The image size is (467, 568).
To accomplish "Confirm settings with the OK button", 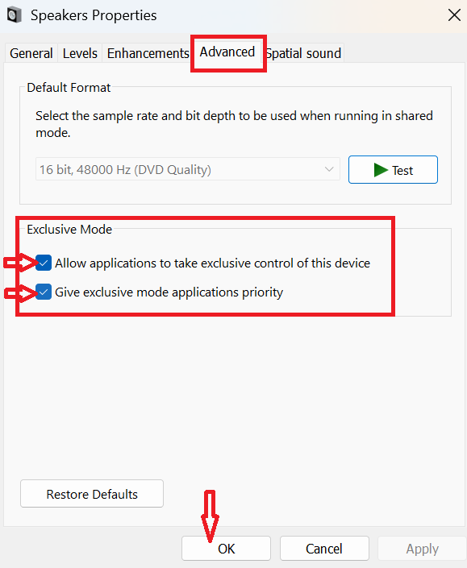I will 227,549.
